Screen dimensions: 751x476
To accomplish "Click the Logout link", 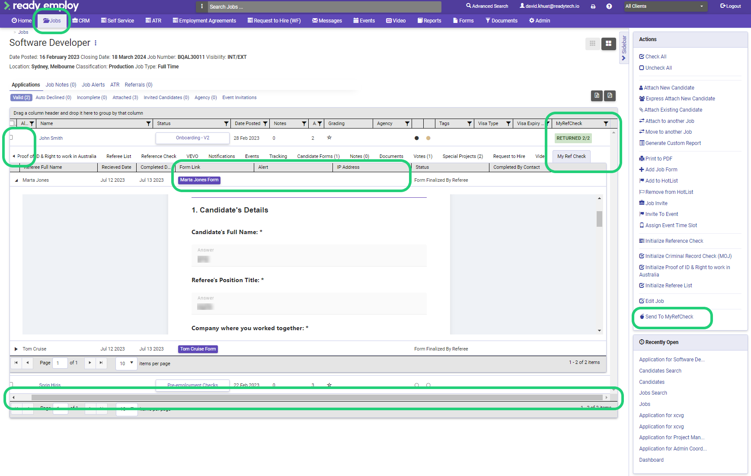I will [730, 6].
